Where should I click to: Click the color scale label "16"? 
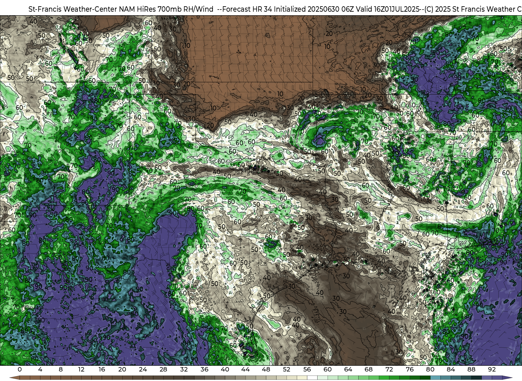tap(102, 370)
